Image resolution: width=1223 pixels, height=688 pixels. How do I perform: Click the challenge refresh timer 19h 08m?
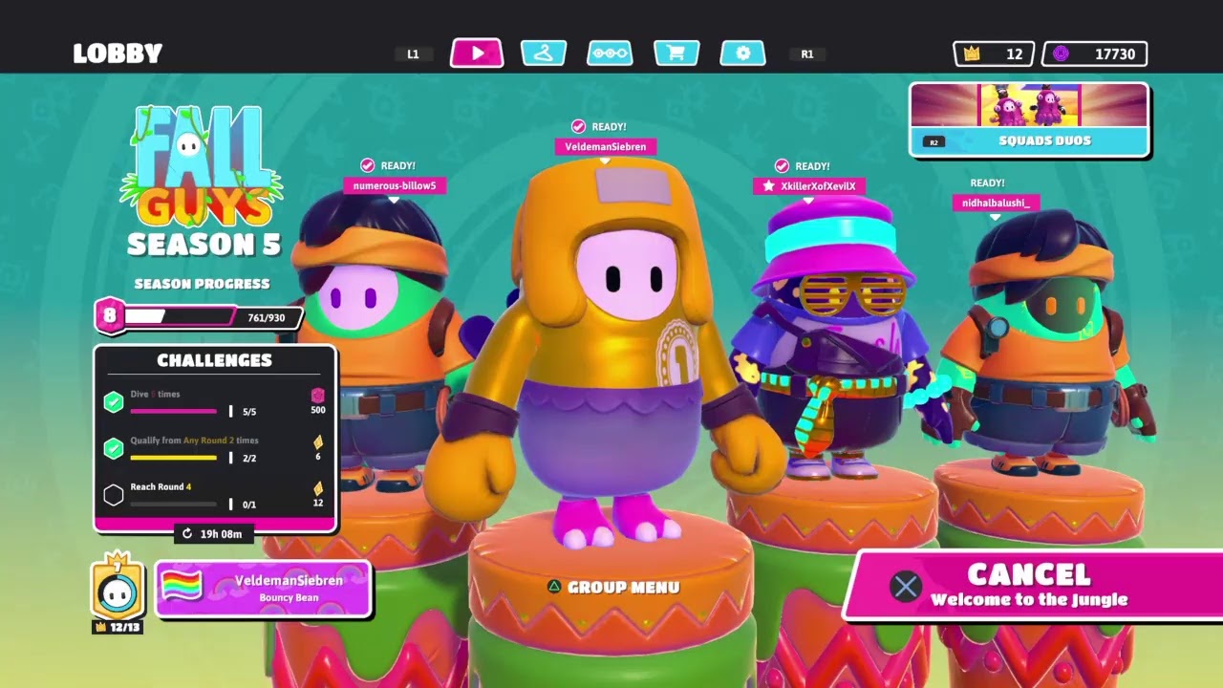tap(212, 533)
